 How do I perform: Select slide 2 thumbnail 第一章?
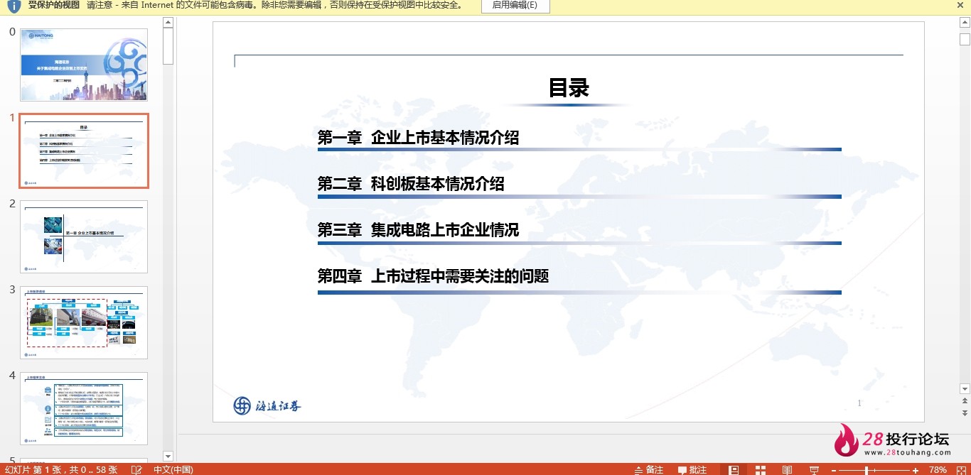(84, 236)
